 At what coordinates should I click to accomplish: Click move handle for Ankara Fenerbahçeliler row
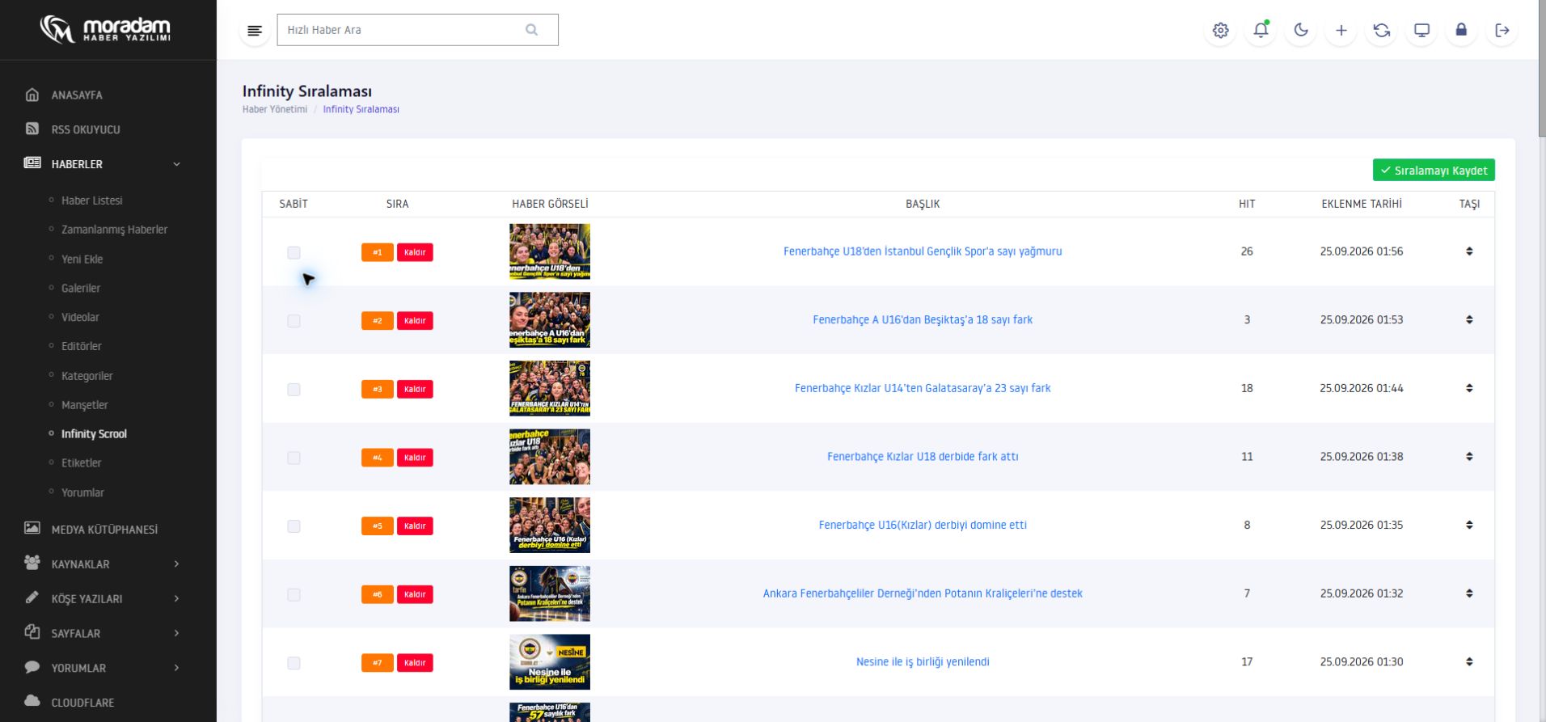1469,593
